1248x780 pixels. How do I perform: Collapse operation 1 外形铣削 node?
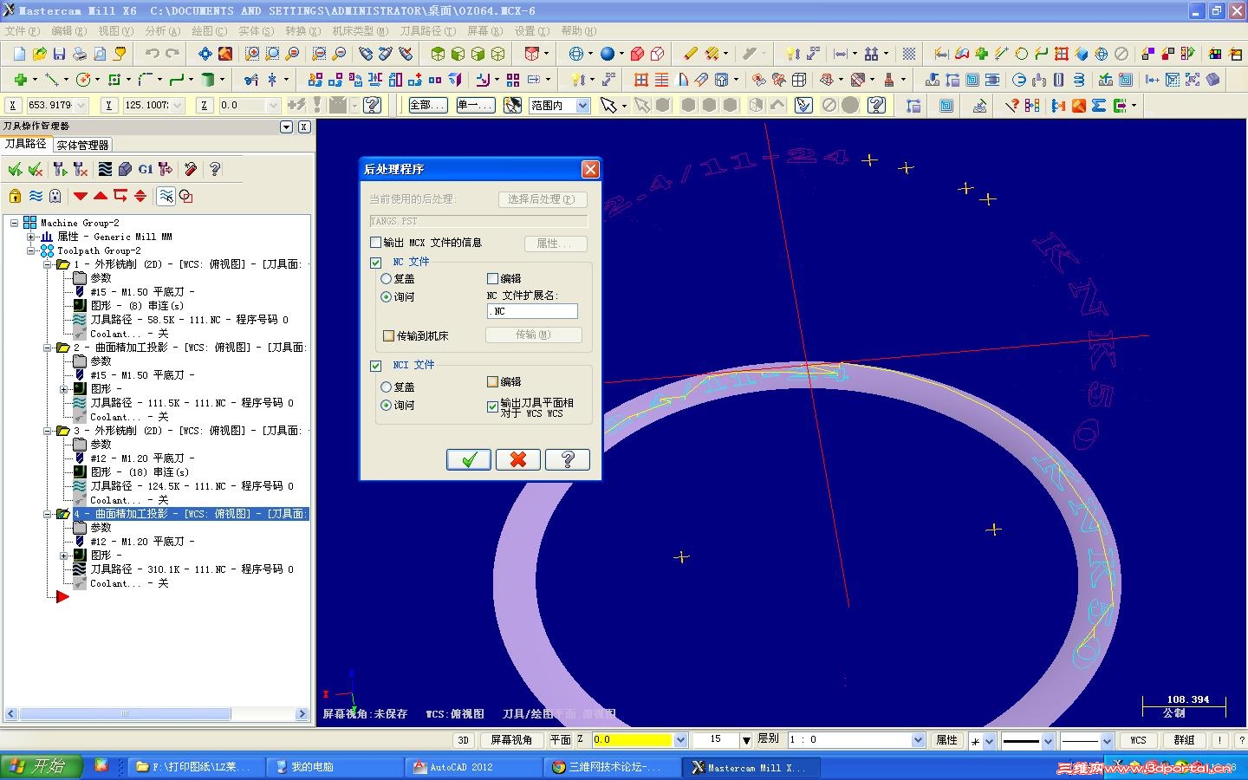[x=48, y=264]
